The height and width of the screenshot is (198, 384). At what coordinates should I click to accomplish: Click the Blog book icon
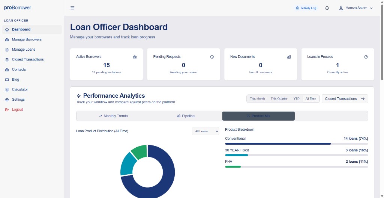[7, 80]
